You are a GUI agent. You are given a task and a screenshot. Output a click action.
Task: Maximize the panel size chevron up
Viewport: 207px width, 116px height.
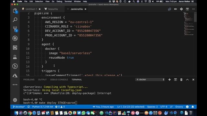[x=187, y=80]
